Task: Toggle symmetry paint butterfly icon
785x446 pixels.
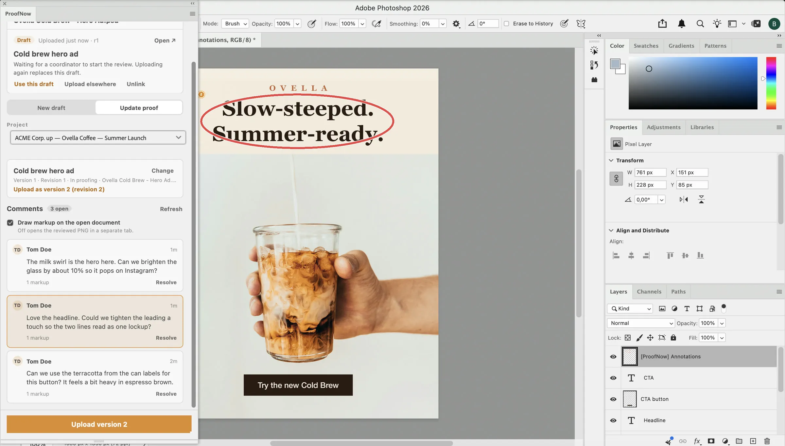Action: tap(581, 24)
